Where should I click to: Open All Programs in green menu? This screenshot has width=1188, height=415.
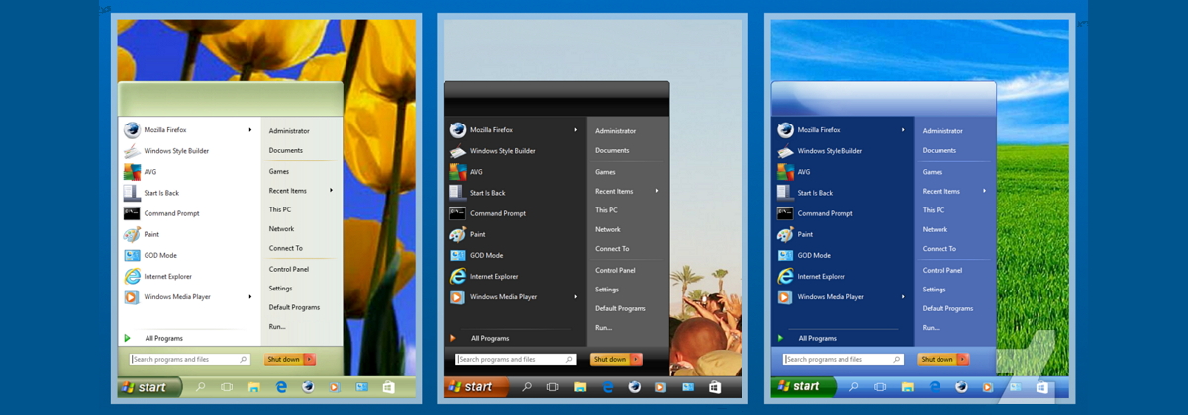(x=163, y=338)
